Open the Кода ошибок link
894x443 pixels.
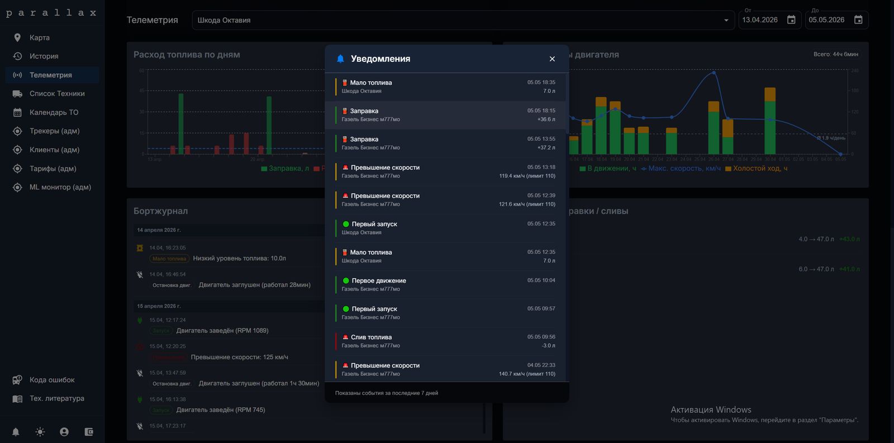click(x=53, y=380)
